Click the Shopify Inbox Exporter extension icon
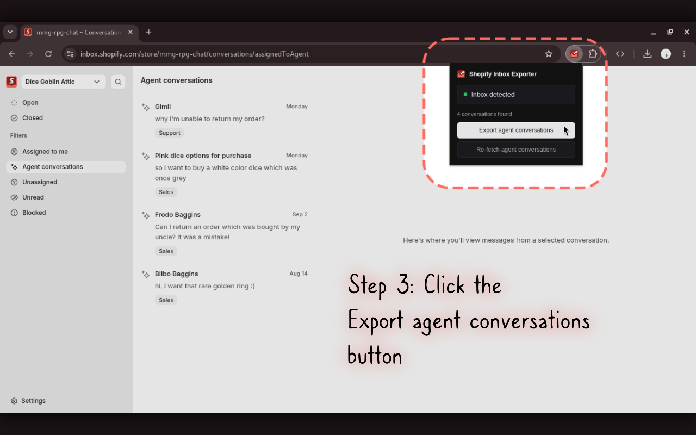Viewport: 696px width, 435px height. tap(574, 54)
